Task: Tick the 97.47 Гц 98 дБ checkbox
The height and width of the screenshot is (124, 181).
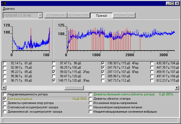Action: [x=54, y=63]
